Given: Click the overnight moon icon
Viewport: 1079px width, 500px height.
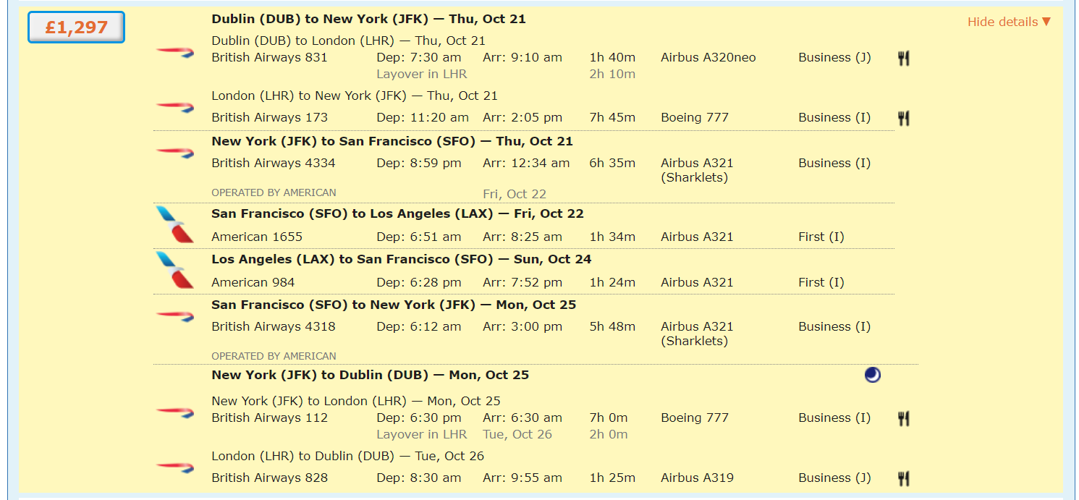Looking at the screenshot, I should [x=873, y=375].
